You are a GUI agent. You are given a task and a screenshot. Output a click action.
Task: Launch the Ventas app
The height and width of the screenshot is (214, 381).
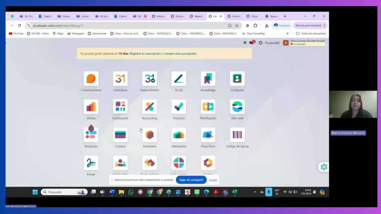click(x=91, y=107)
